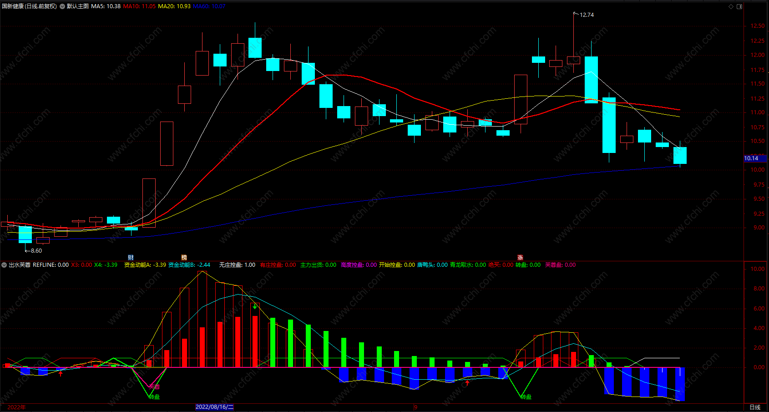The height and width of the screenshot is (412, 769).
Task: Click the diamond icon at chart top-right
Action: (731, 6)
